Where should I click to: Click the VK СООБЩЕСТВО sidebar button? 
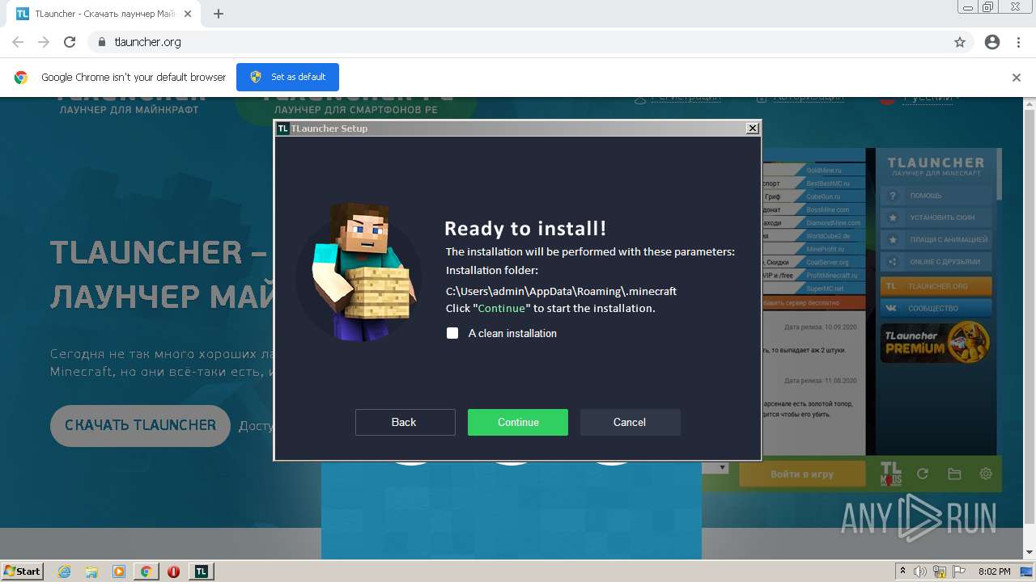[936, 308]
